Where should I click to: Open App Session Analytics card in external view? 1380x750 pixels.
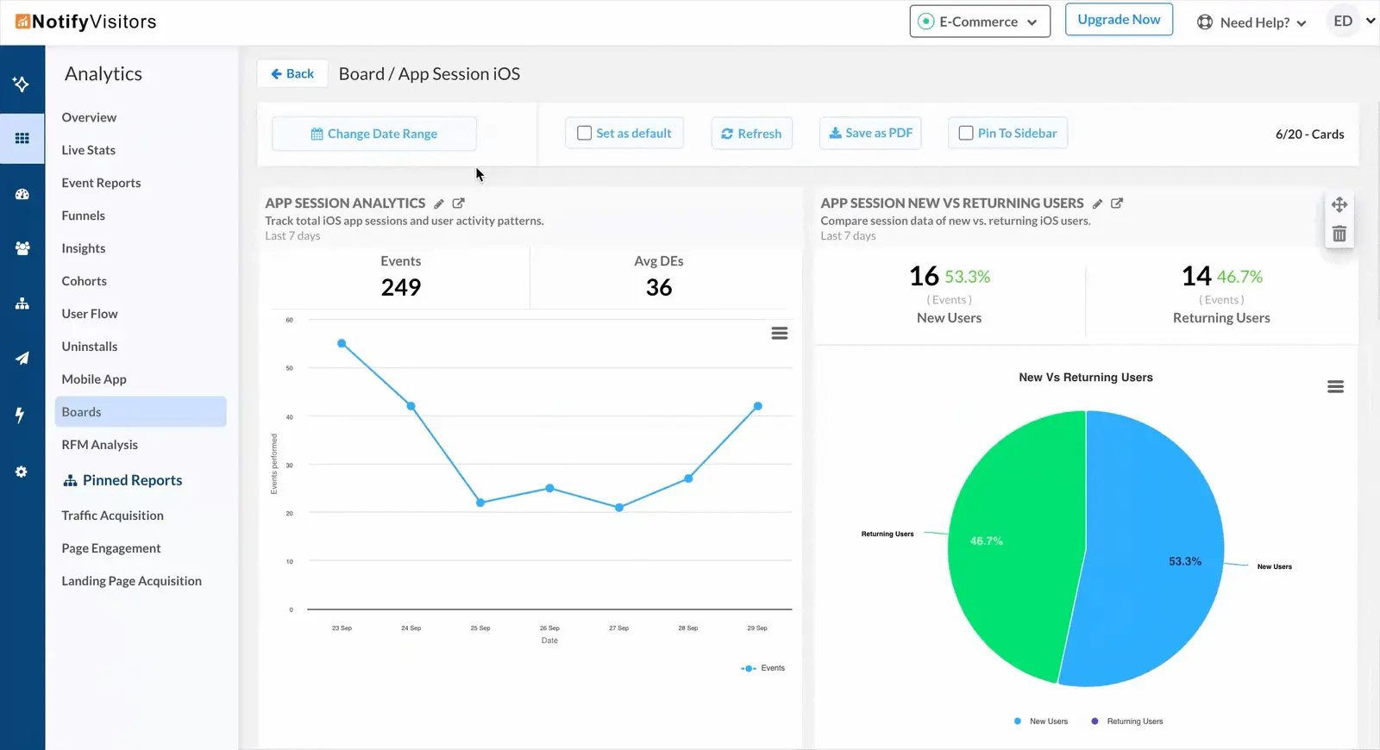pos(459,203)
